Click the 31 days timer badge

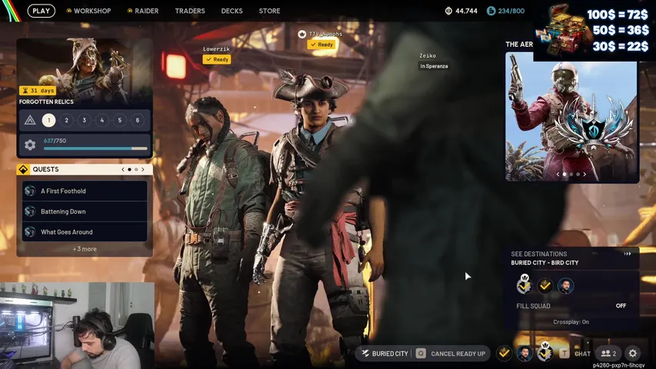(38, 91)
